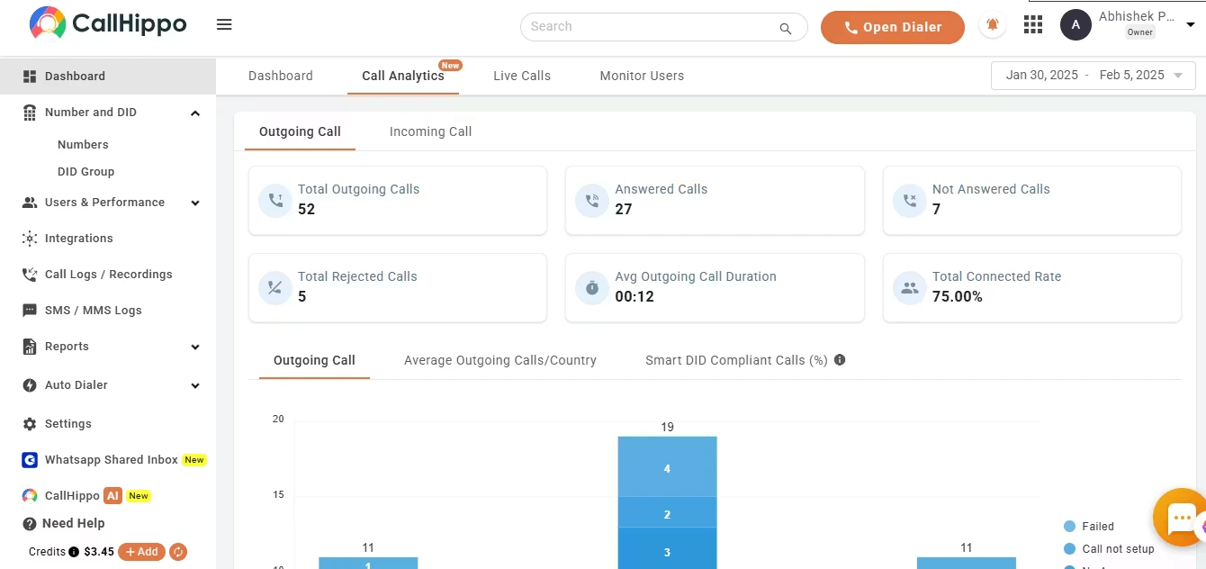Viewport: 1206px width, 569px height.
Task: Open the chat support bubble
Action: (x=1180, y=518)
